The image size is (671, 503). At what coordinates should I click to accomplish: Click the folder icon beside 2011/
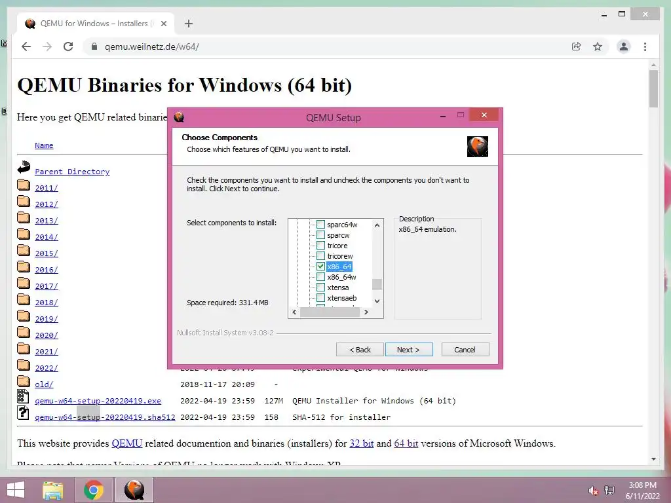tap(24, 185)
